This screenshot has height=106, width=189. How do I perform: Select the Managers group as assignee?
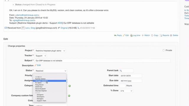click(x=50, y=99)
